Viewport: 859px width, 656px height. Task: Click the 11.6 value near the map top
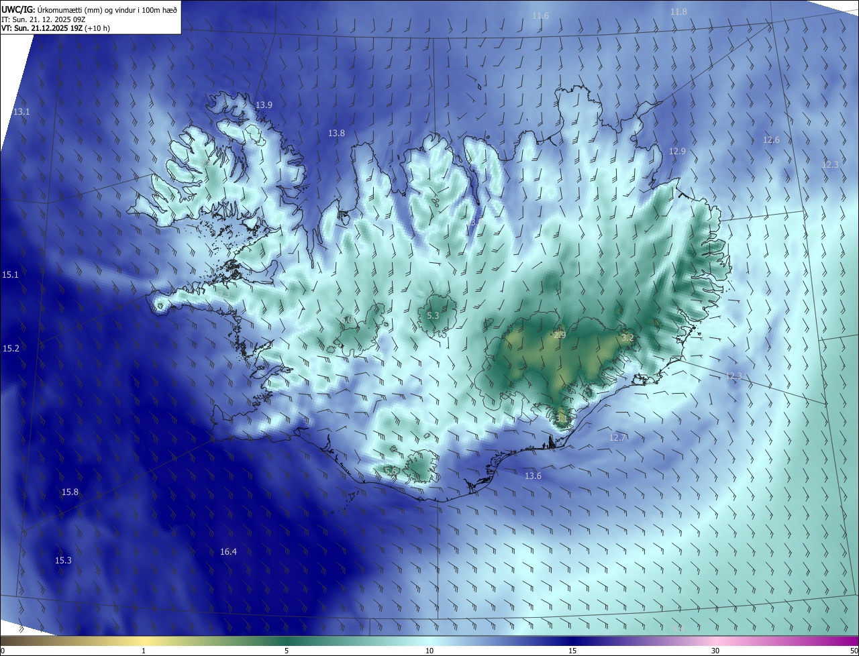[540, 15]
